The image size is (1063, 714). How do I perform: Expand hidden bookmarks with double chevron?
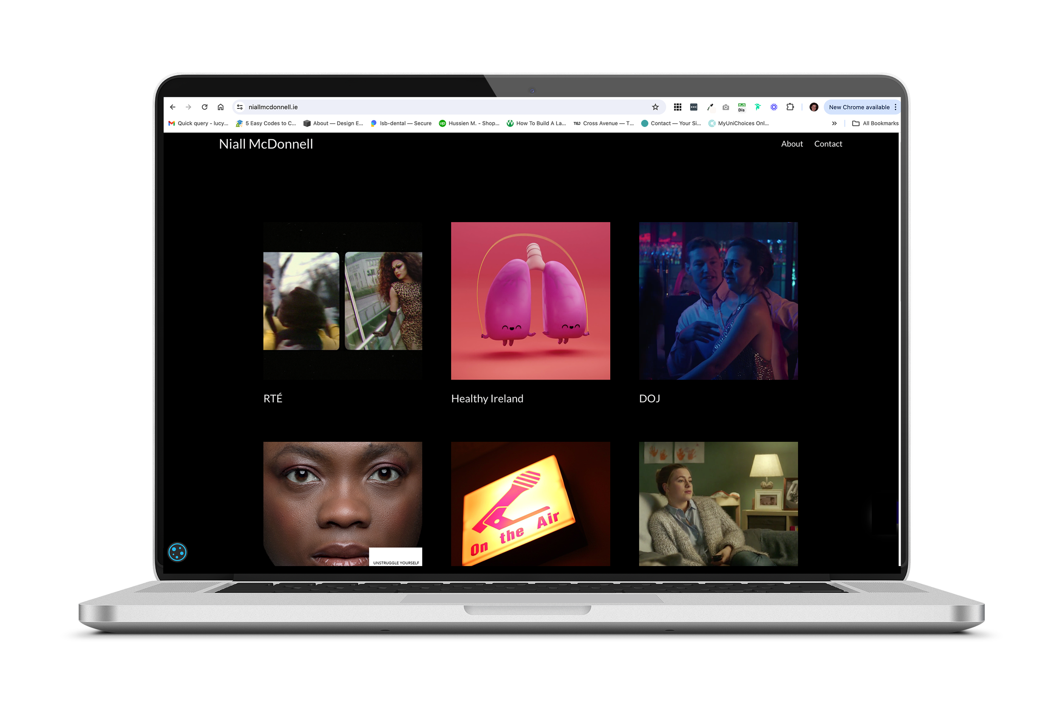coord(834,123)
